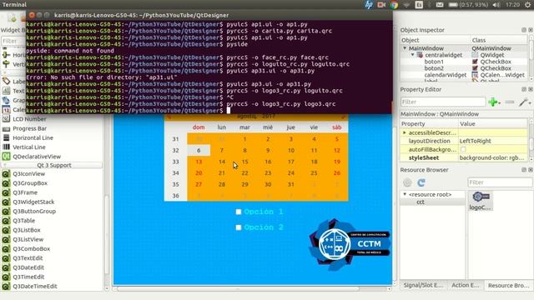Open the Wi-Fi network indicator
Image resolution: width=534 pixels, height=300 pixels.
[x=406, y=5]
